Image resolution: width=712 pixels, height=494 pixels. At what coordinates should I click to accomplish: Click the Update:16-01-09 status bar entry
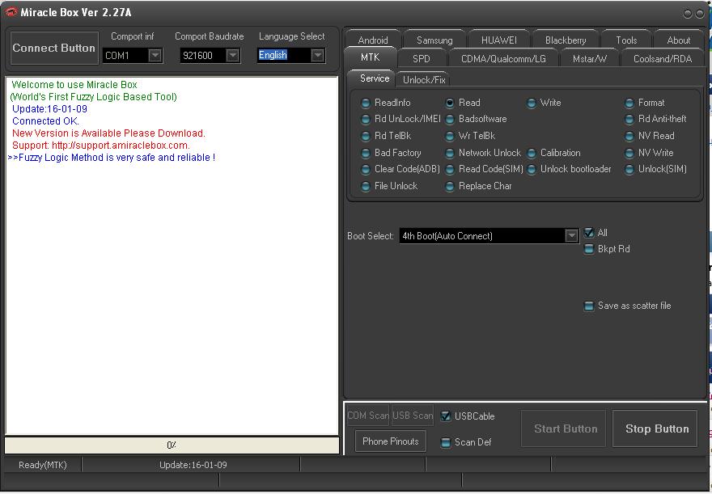pyautogui.click(x=193, y=465)
